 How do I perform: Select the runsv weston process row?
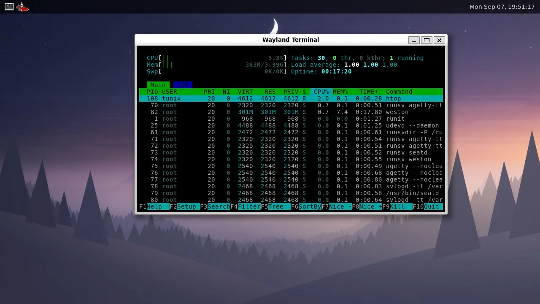[291, 159]
